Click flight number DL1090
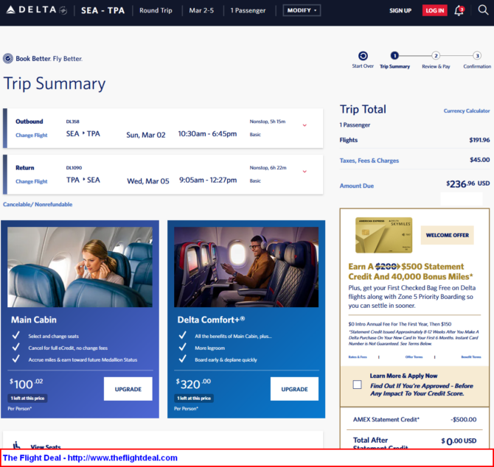The image size is (494, 467). 74,168
